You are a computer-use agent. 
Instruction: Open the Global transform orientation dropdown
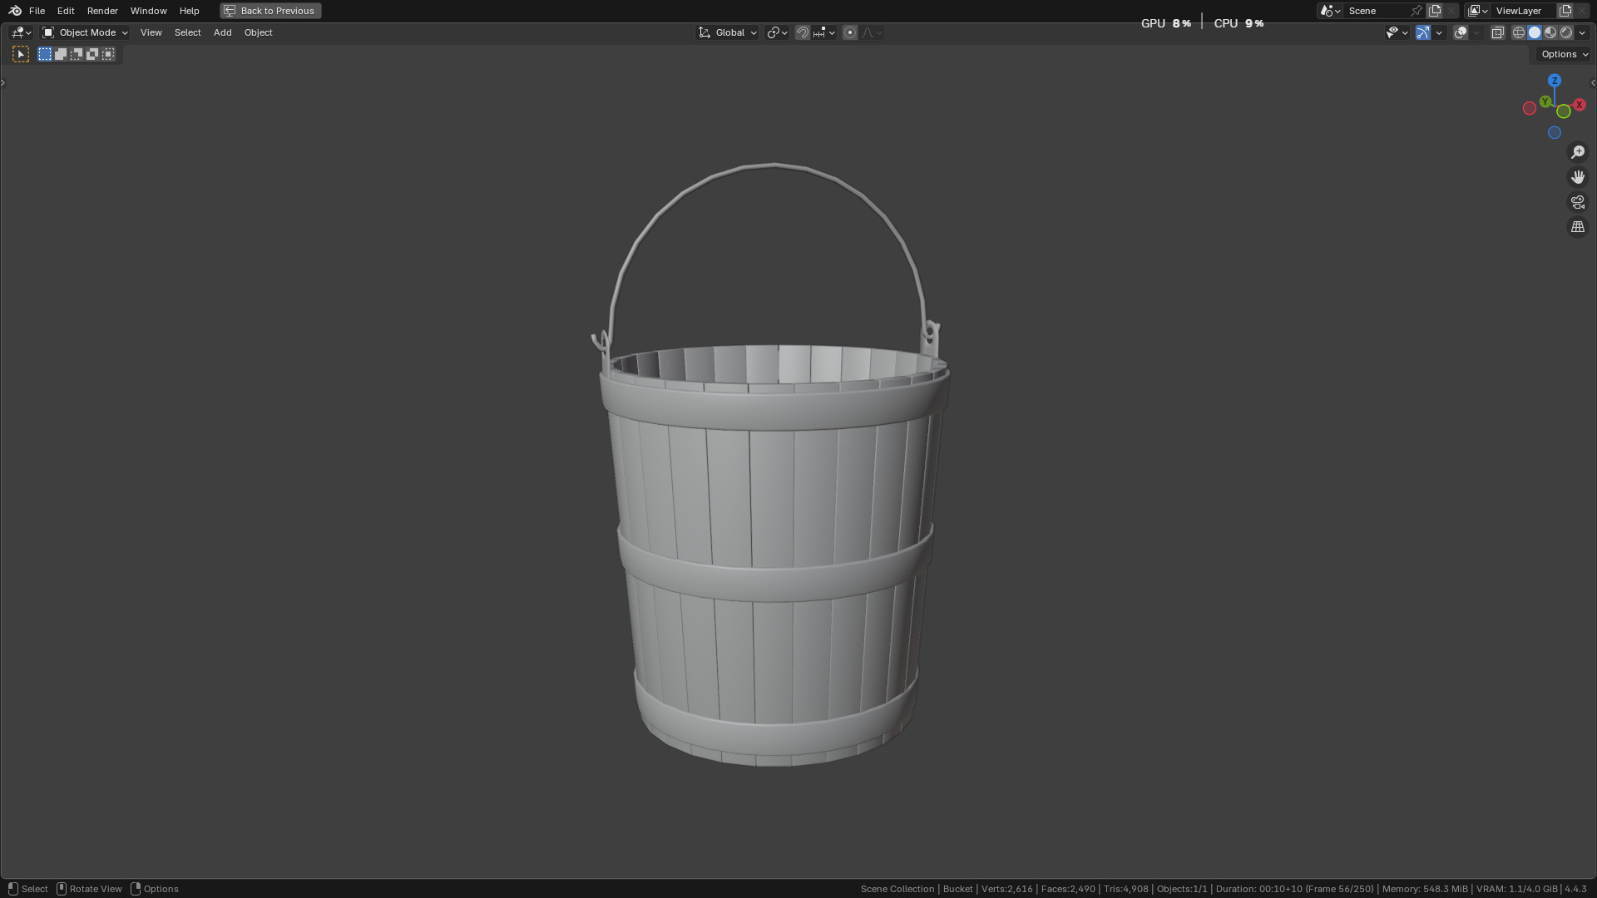[728, 32]
